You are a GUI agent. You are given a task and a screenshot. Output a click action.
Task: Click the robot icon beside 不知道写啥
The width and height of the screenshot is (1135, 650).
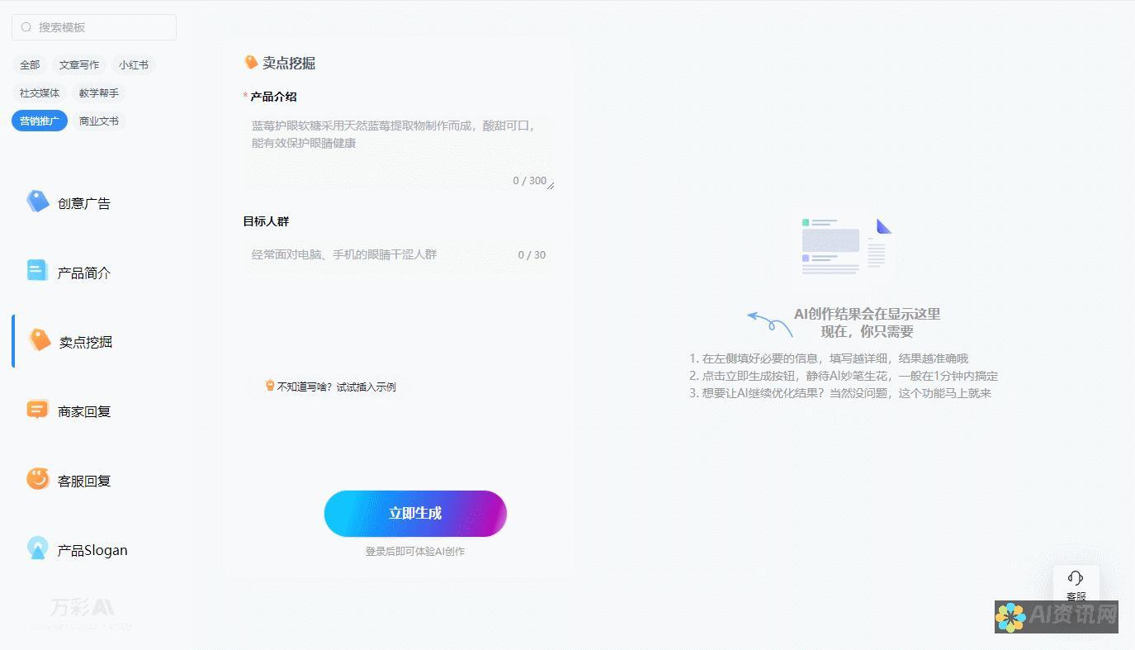pyautogui.click(x=270, y=385)
